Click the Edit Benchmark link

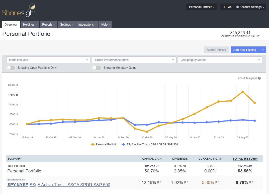(16, 180)
